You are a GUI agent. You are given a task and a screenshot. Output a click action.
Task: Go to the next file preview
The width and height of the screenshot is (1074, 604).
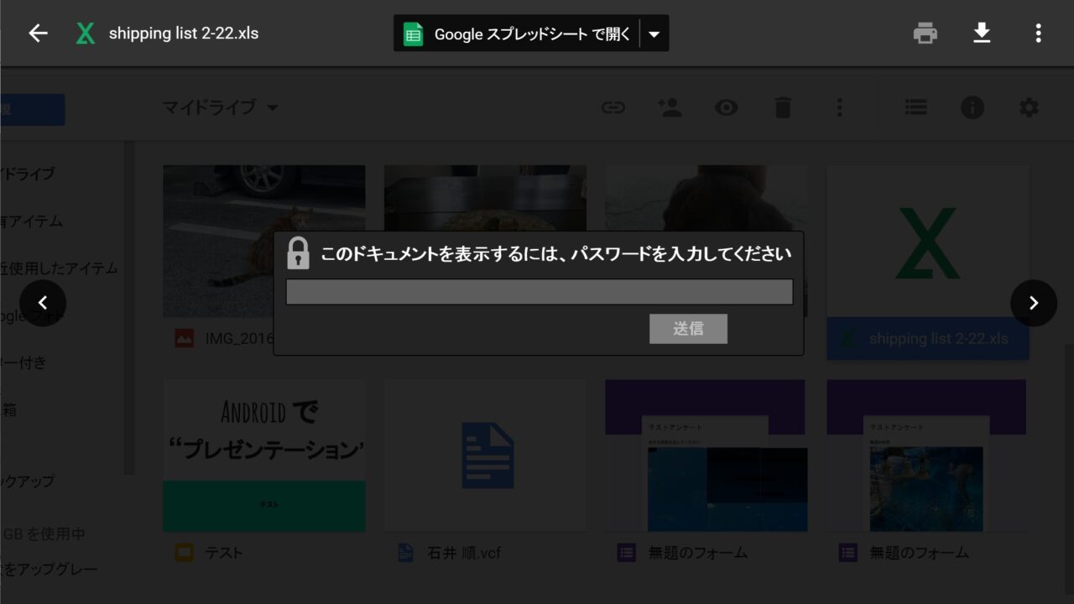(x=1033, y=303)
